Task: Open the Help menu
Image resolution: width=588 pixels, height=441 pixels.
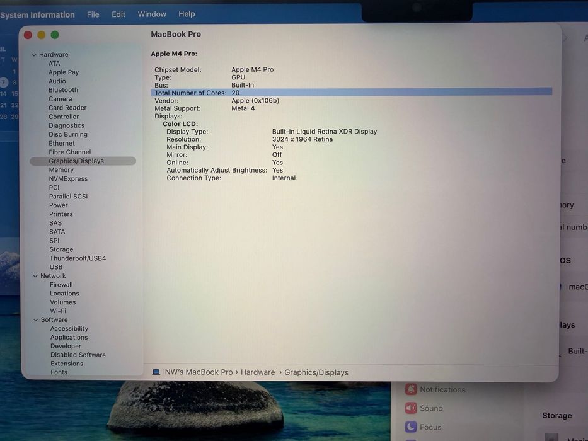Action: [187, 14]
